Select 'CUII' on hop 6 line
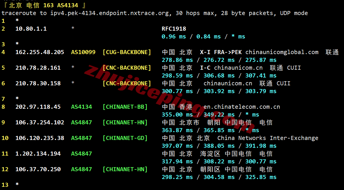 coord(283,84)
